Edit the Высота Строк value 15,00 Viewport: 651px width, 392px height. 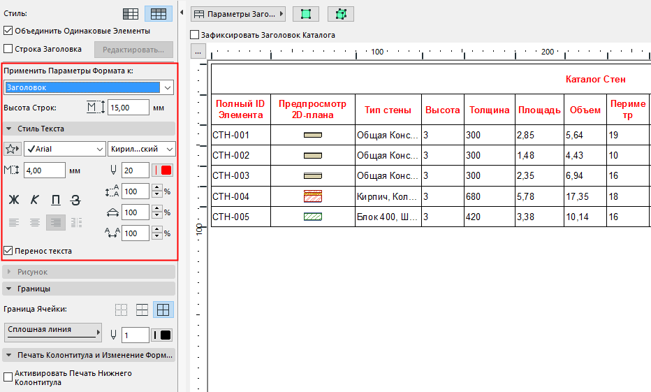point(129,108)
